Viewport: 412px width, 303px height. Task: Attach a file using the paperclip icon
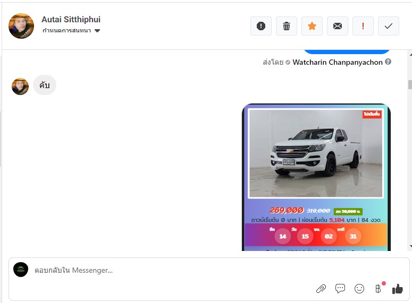(x=321, y=289)
